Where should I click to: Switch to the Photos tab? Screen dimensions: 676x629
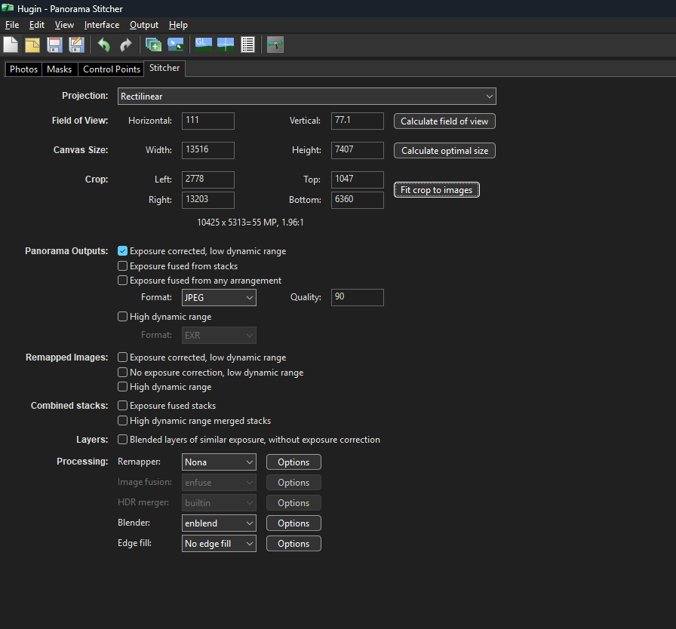pyautogui.click(x=23, y=69)
